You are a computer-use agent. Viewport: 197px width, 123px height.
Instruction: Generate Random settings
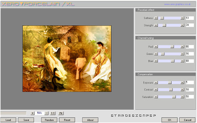49,120
